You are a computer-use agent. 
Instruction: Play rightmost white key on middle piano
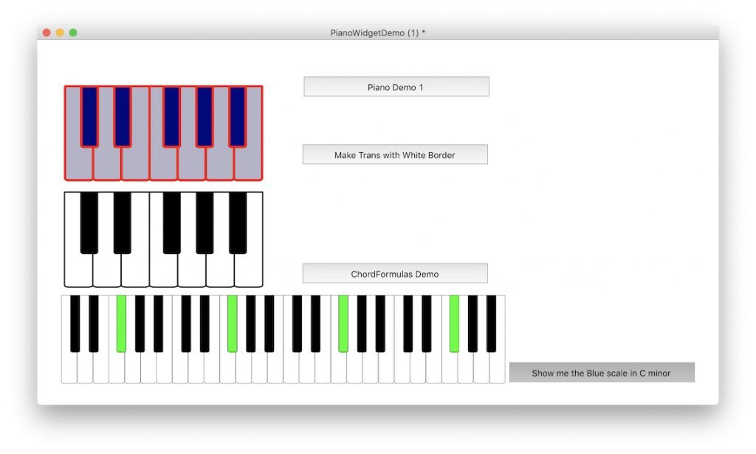pyautogui.click(x=249, y=271)
